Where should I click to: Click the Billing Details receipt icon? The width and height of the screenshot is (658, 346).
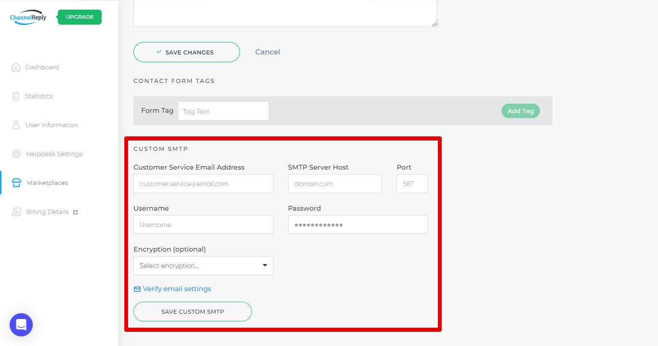16,212
